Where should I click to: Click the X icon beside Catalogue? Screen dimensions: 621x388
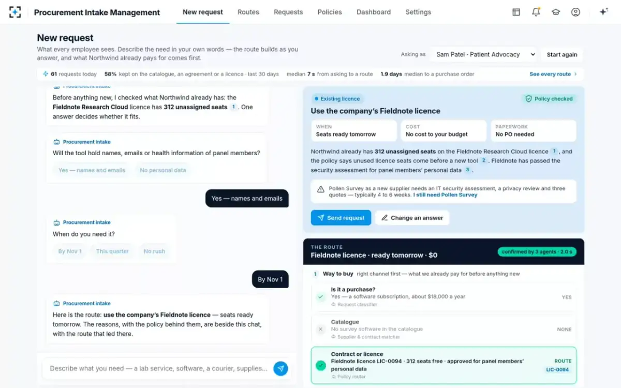[320, 329]
